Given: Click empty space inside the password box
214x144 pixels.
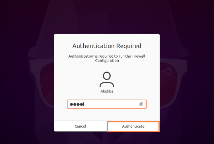Looking at the screenshot, I should pyautogui.click(x=111, y=104).
